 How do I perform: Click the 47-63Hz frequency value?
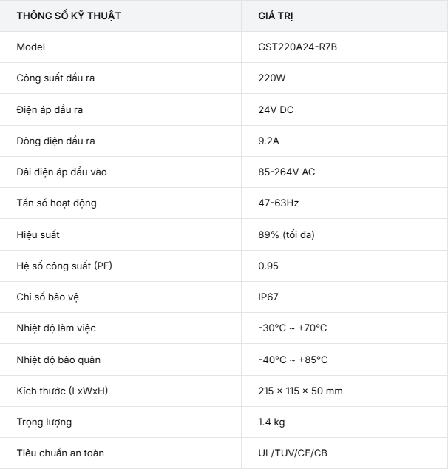[279, 203]
